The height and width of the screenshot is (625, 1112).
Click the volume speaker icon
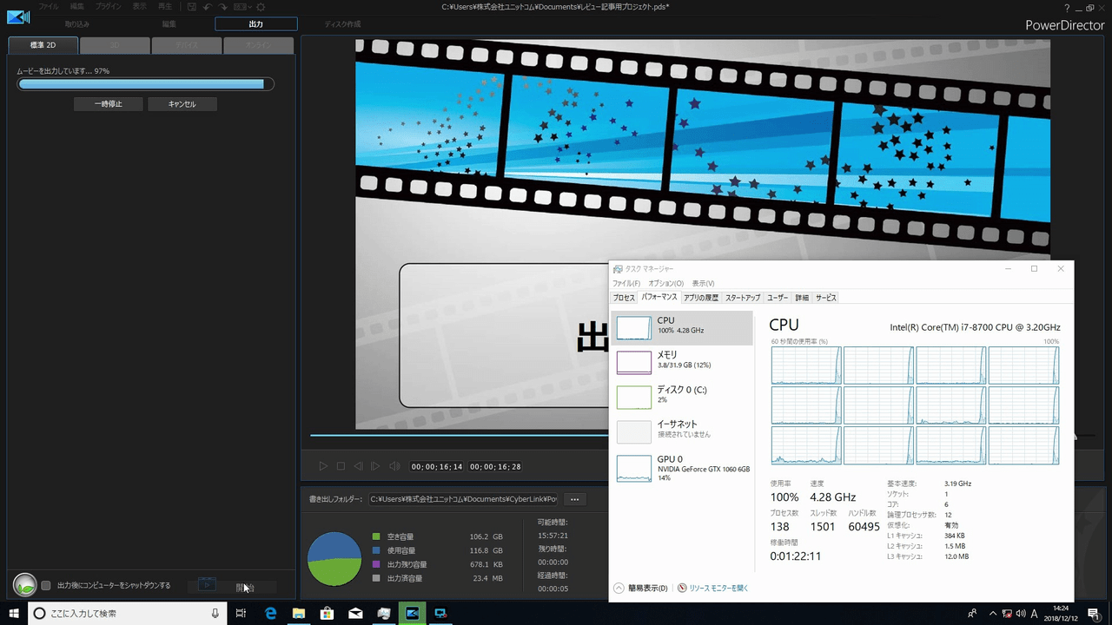[x=394, y=467]
